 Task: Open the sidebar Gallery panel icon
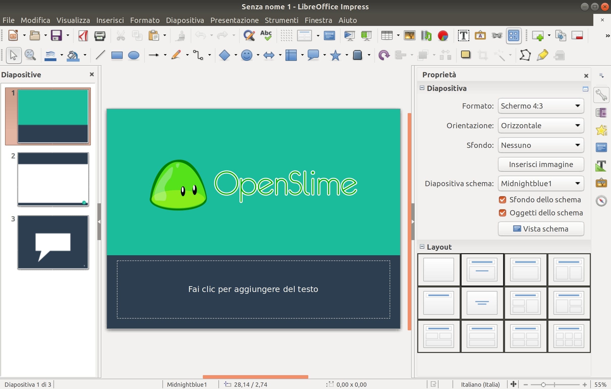[601, 183]
